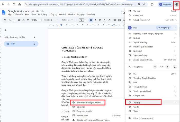Bookmark this page with the star icon

tap(144, 4)
